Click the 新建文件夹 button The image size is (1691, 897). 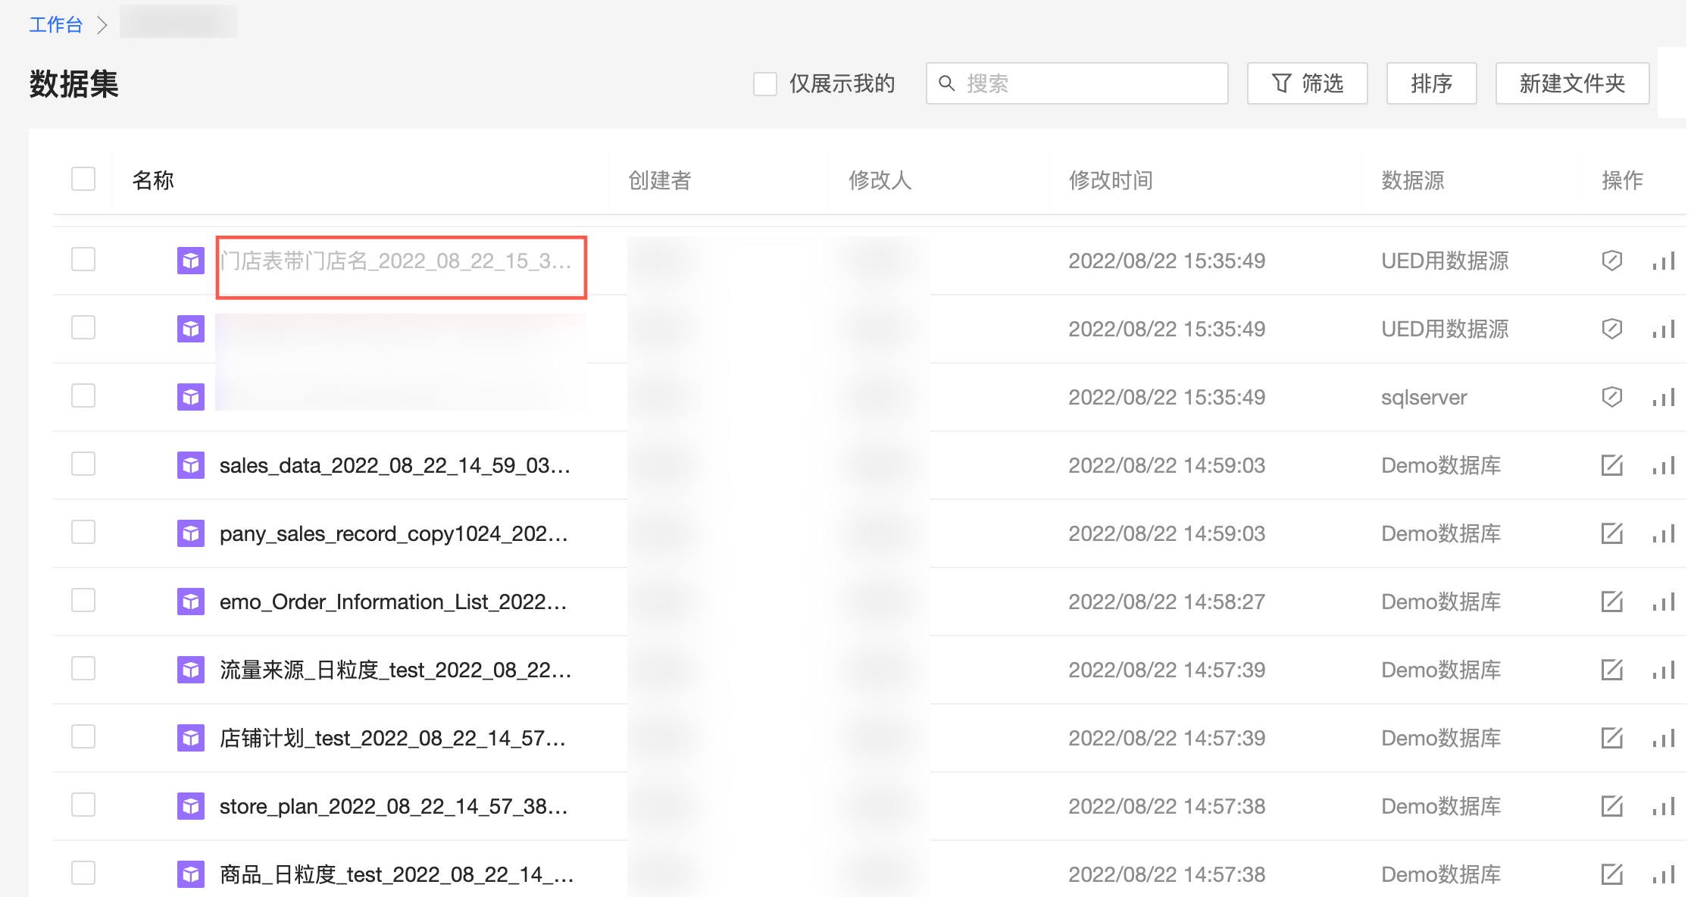point(1572,83)
